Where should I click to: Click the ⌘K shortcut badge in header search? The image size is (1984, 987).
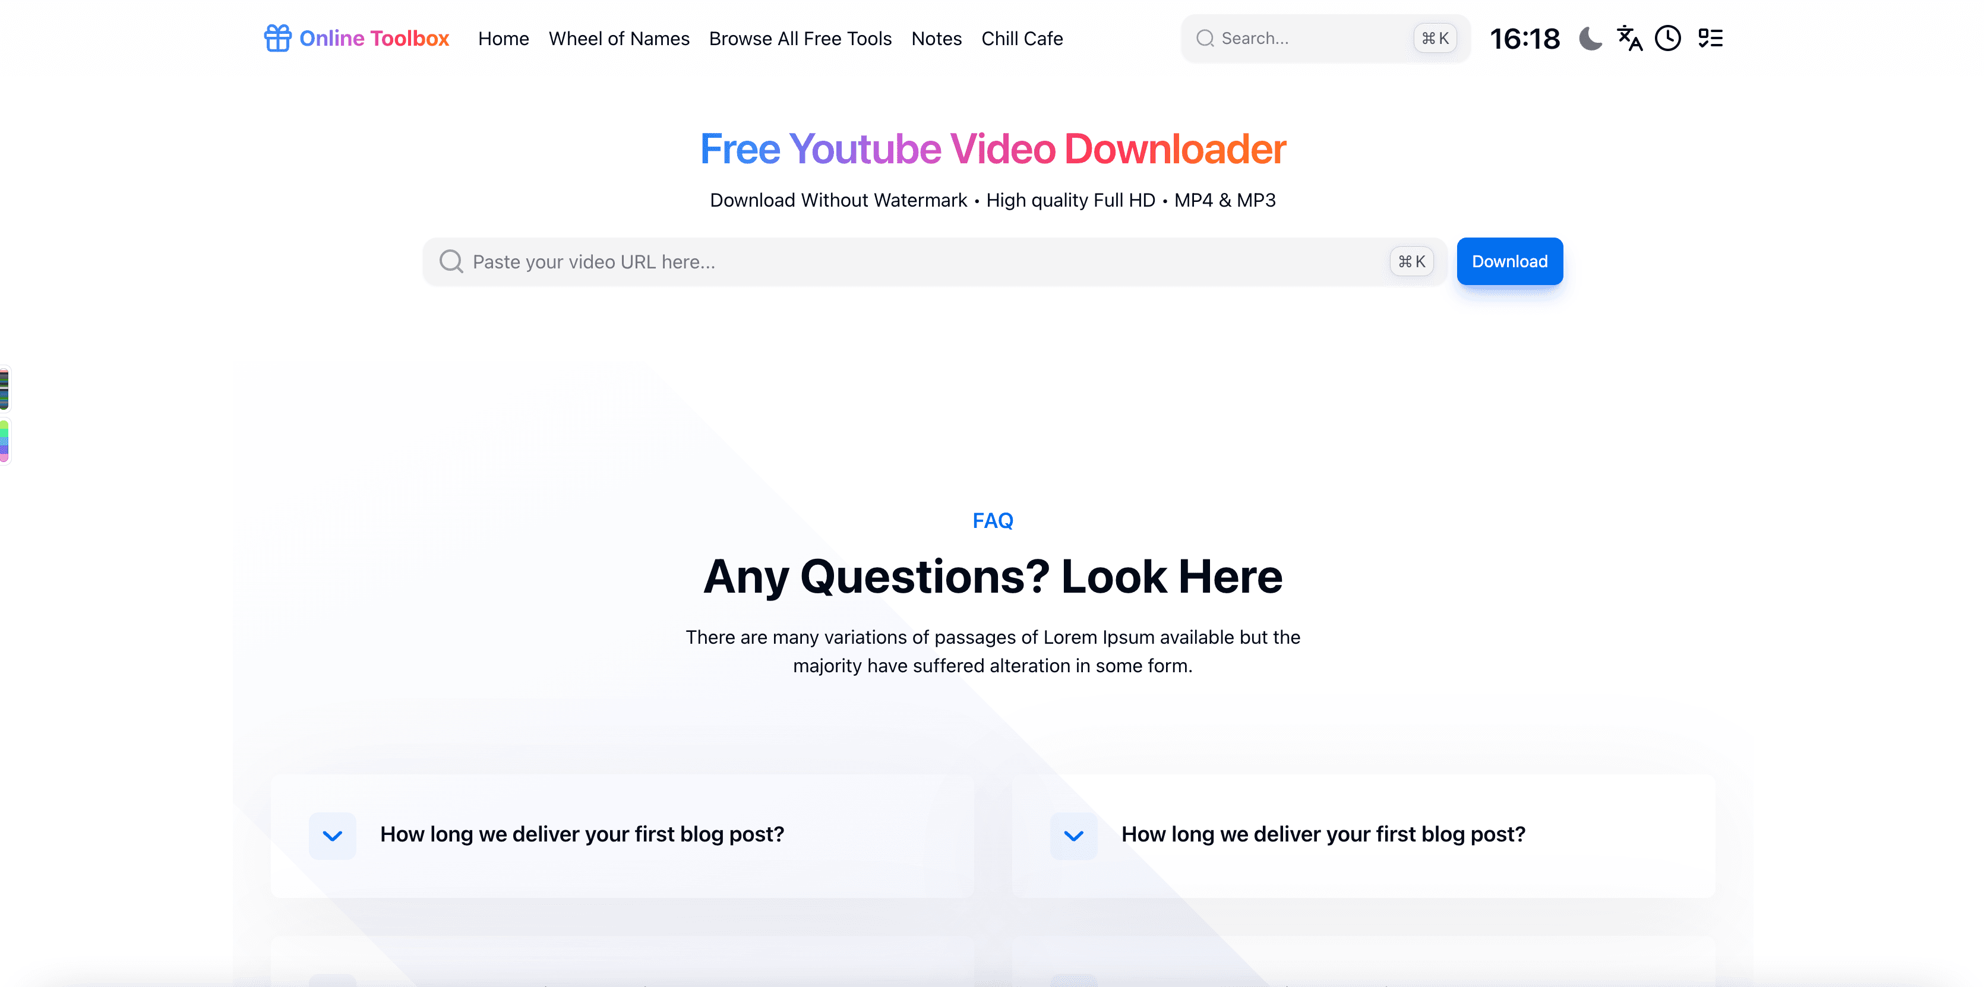point(1435,39)
